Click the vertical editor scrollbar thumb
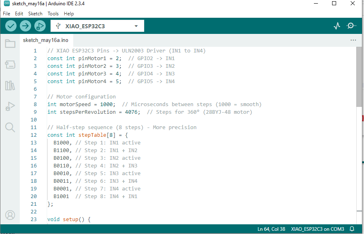 coord(359,77)
